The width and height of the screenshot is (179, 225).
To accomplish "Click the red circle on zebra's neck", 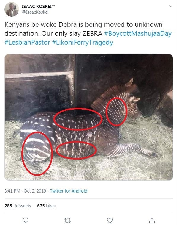I will click(x=117, y=111).
